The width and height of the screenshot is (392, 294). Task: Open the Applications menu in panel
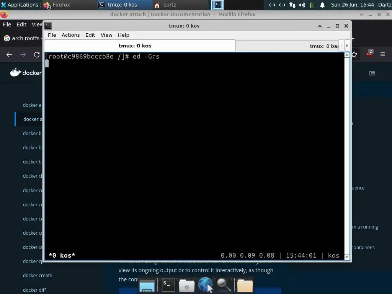coord(21,5)
